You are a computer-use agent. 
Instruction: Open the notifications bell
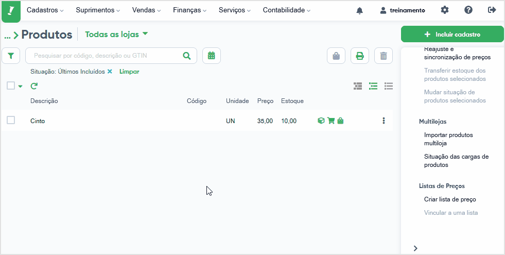coord(360,11)
